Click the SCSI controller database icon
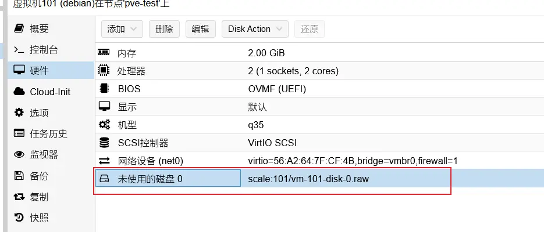This screenshot has height=232, width=544. 104,143
